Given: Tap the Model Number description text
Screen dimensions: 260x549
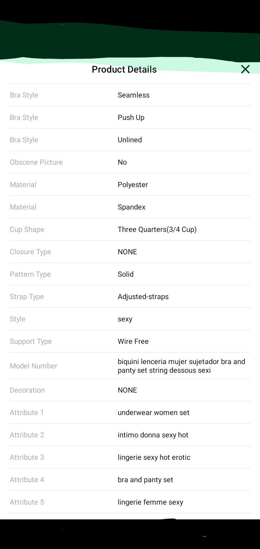Looking at the screenshot, I should 181,366.
